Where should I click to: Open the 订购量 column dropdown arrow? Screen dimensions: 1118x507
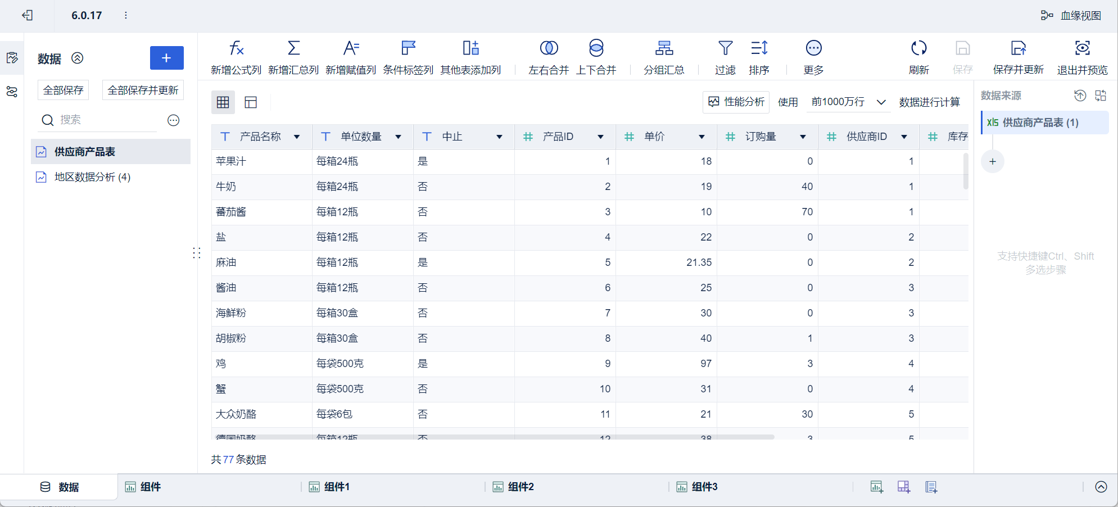point(803,137)
